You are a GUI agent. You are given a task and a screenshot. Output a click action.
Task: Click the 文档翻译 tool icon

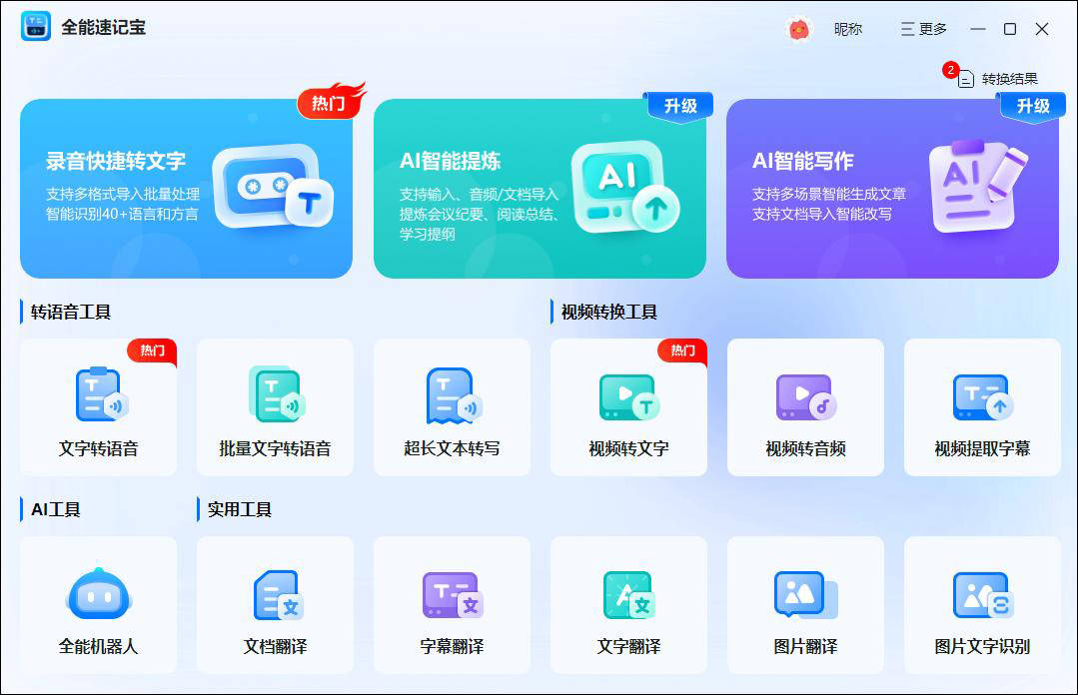coord(278,594)
